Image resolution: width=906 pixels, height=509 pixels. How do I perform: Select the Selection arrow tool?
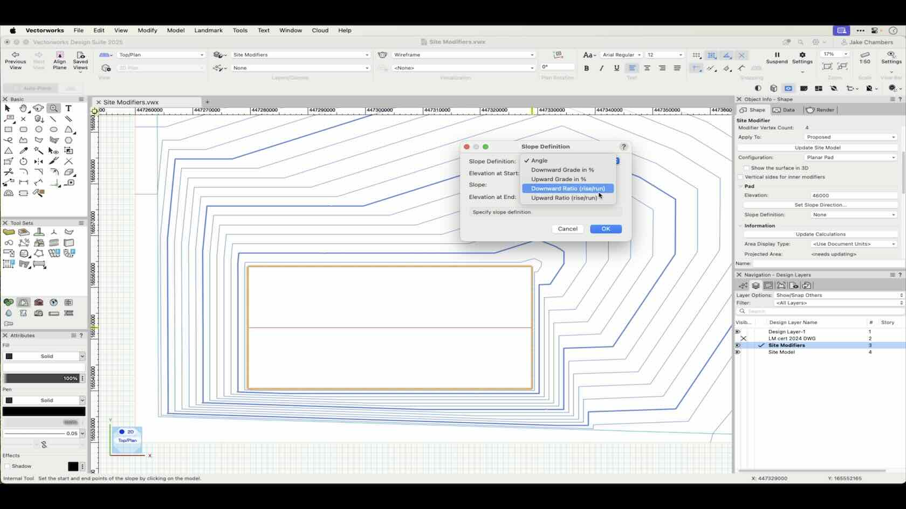(x=8, y=108)
